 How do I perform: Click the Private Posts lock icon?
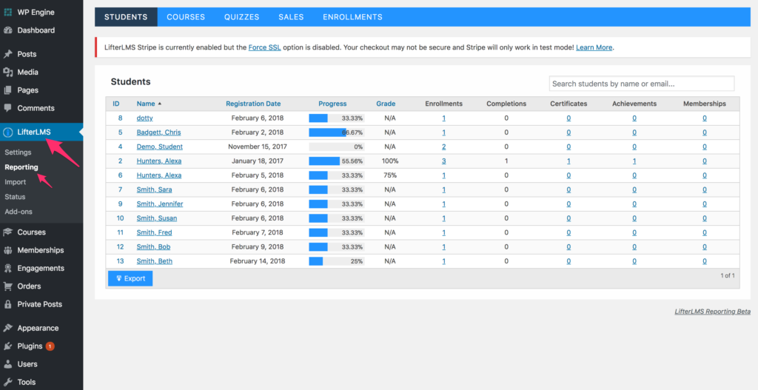coord(7,304)
